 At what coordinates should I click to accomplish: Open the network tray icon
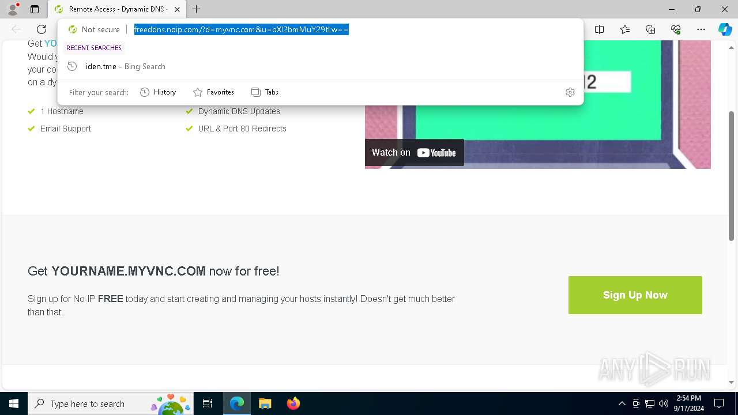click(650, 403)
